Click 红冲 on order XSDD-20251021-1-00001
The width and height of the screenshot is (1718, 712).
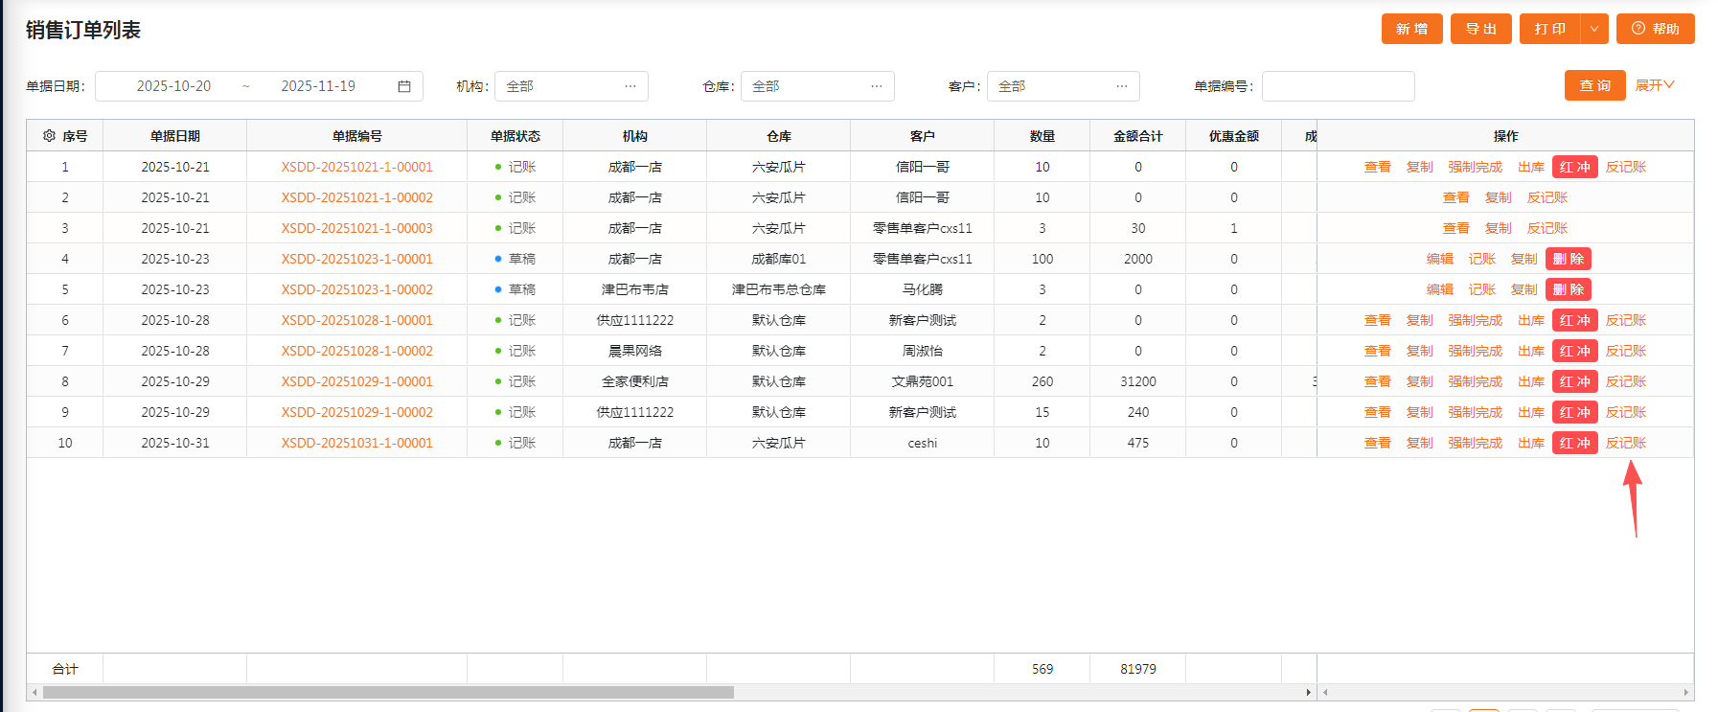click(1575, 167)
